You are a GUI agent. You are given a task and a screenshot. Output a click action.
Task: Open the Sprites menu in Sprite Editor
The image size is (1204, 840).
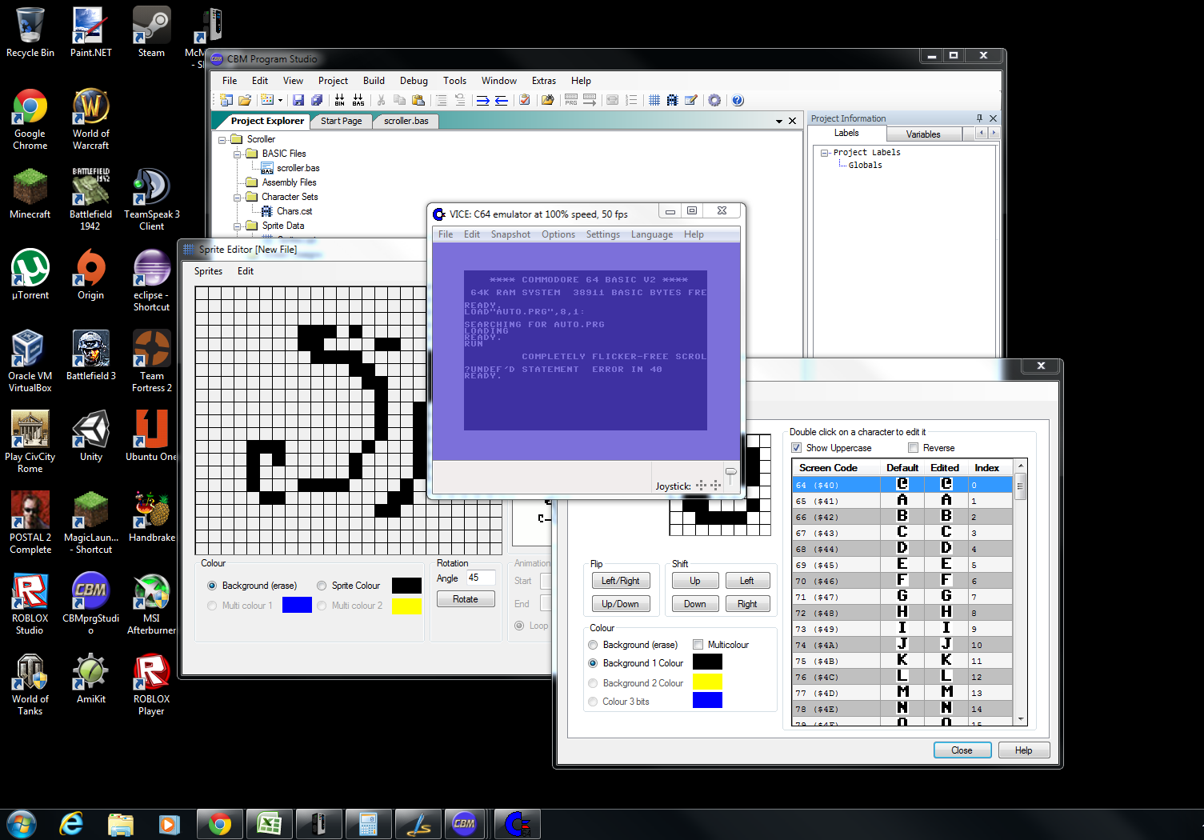point(208,271)
